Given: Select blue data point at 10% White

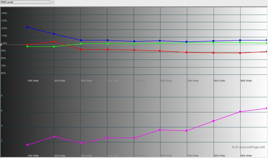Looking at the screenshot, I should tap(27, 27).
